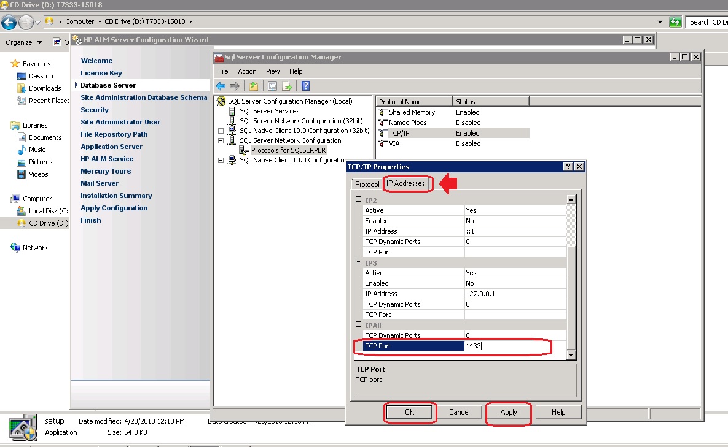
Task: Select SQL Server Configuration Manager (Local) root
Action: tap(290, 101)
